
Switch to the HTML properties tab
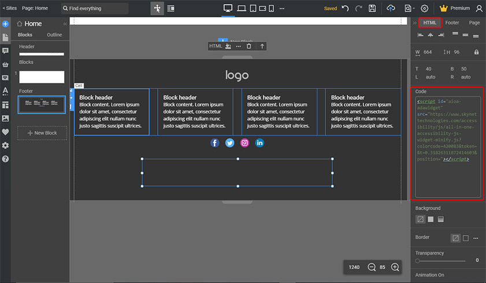[430, 23]
